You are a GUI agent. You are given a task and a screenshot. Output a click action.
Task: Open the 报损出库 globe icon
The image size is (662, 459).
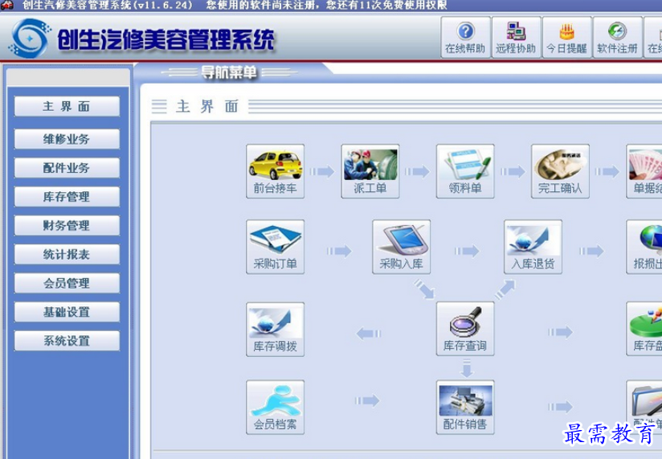pyautogui.click(x=644, y=247)
